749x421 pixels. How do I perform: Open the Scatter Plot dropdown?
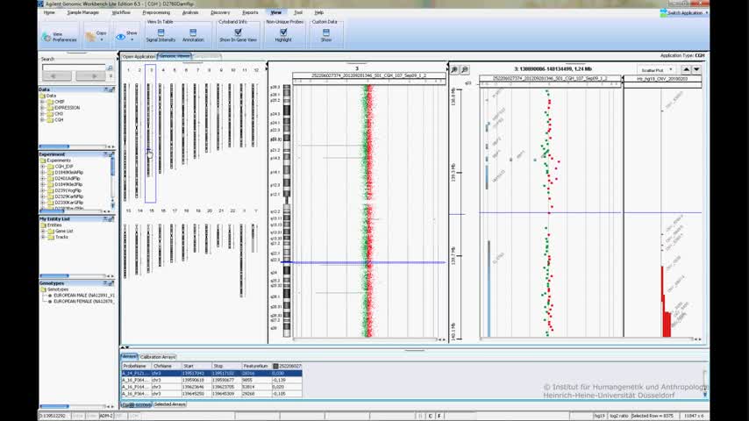click(x=656, y=69)
